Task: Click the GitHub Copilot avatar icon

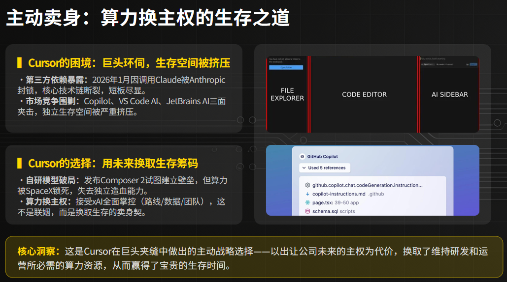Action: [302, 157]
